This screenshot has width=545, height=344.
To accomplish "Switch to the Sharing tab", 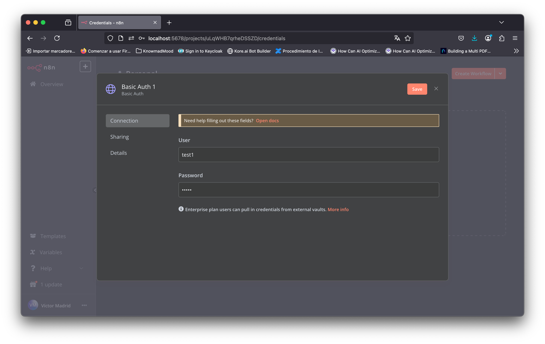I will tap(119, 137).
